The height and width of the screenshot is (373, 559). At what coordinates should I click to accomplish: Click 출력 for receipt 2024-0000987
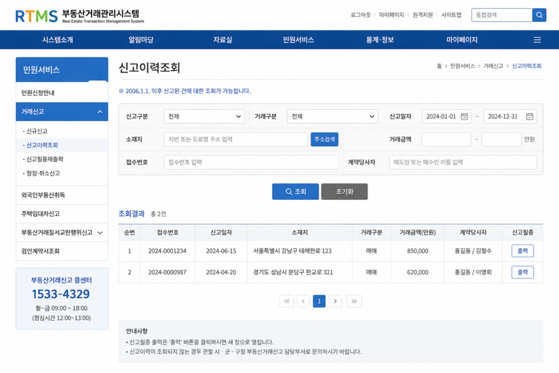[522, 273]
